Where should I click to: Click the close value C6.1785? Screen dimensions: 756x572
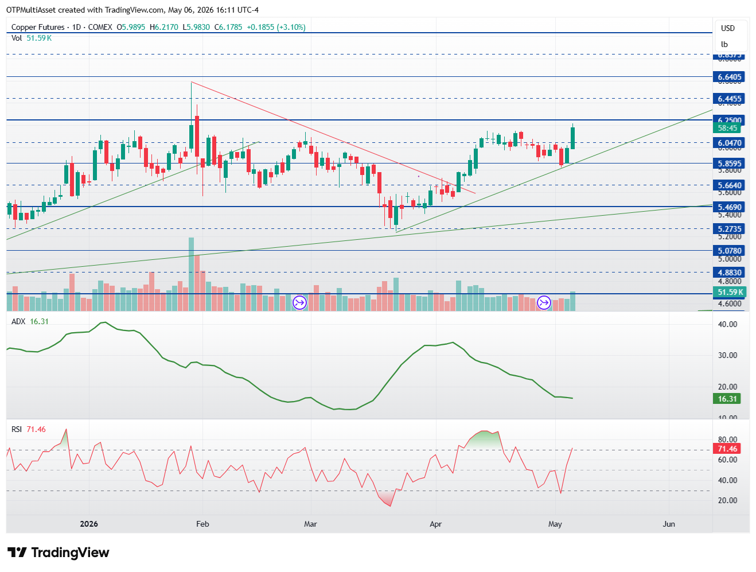pos(228,27)
